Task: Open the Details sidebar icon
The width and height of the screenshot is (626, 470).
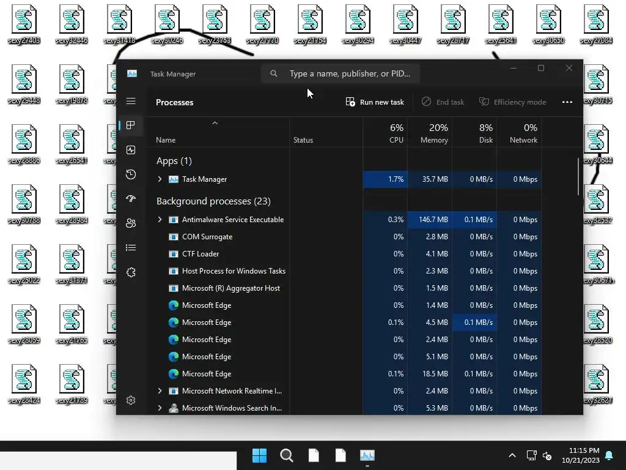Action: 131,248
